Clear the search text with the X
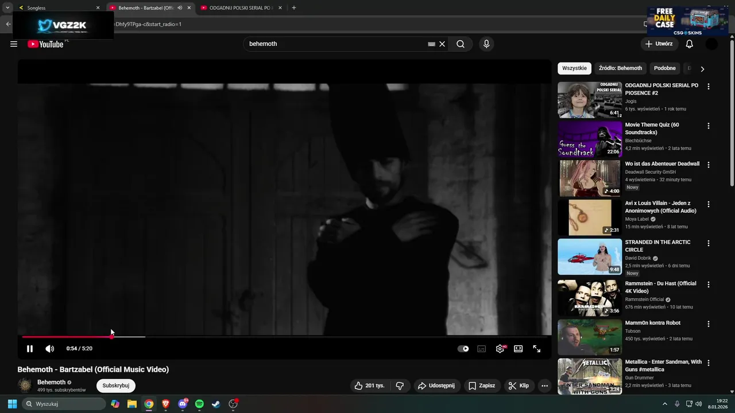 pos(442,44)
